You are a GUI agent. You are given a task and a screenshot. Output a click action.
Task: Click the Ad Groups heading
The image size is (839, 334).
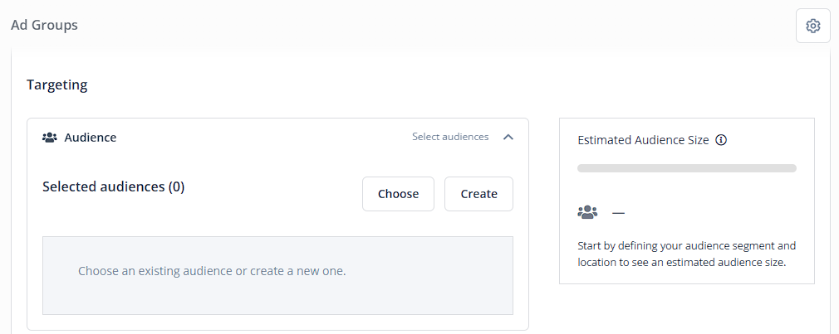[x=44, y=25]
